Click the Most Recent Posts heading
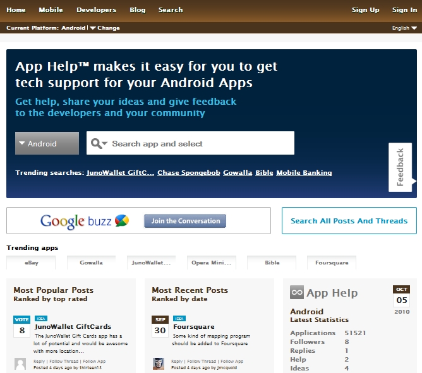 tap(190, 290)
